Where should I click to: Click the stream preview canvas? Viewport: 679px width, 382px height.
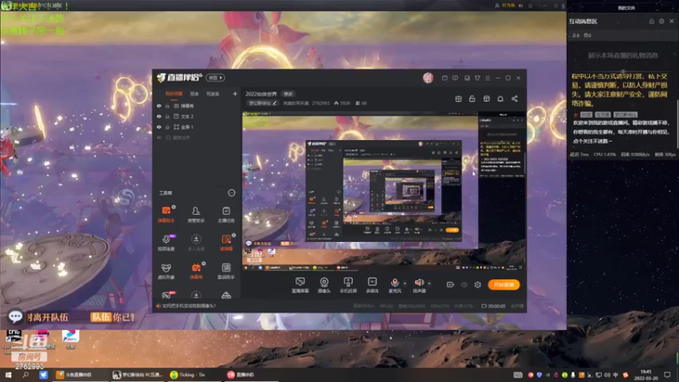click(384, 193)
